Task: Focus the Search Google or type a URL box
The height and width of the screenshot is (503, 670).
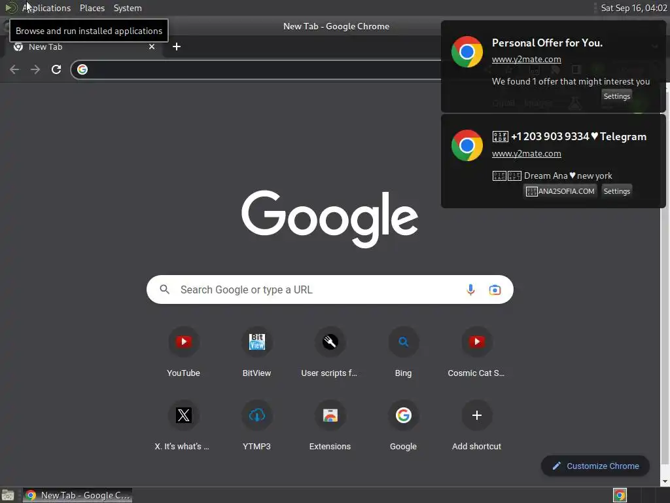Action: click(x=330, y=289)
